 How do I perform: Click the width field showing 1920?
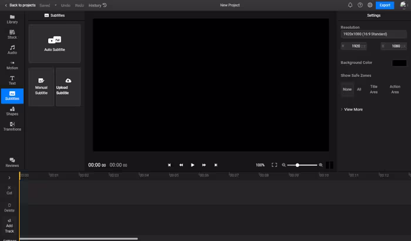pyautogui.click(x=353, y=46)
